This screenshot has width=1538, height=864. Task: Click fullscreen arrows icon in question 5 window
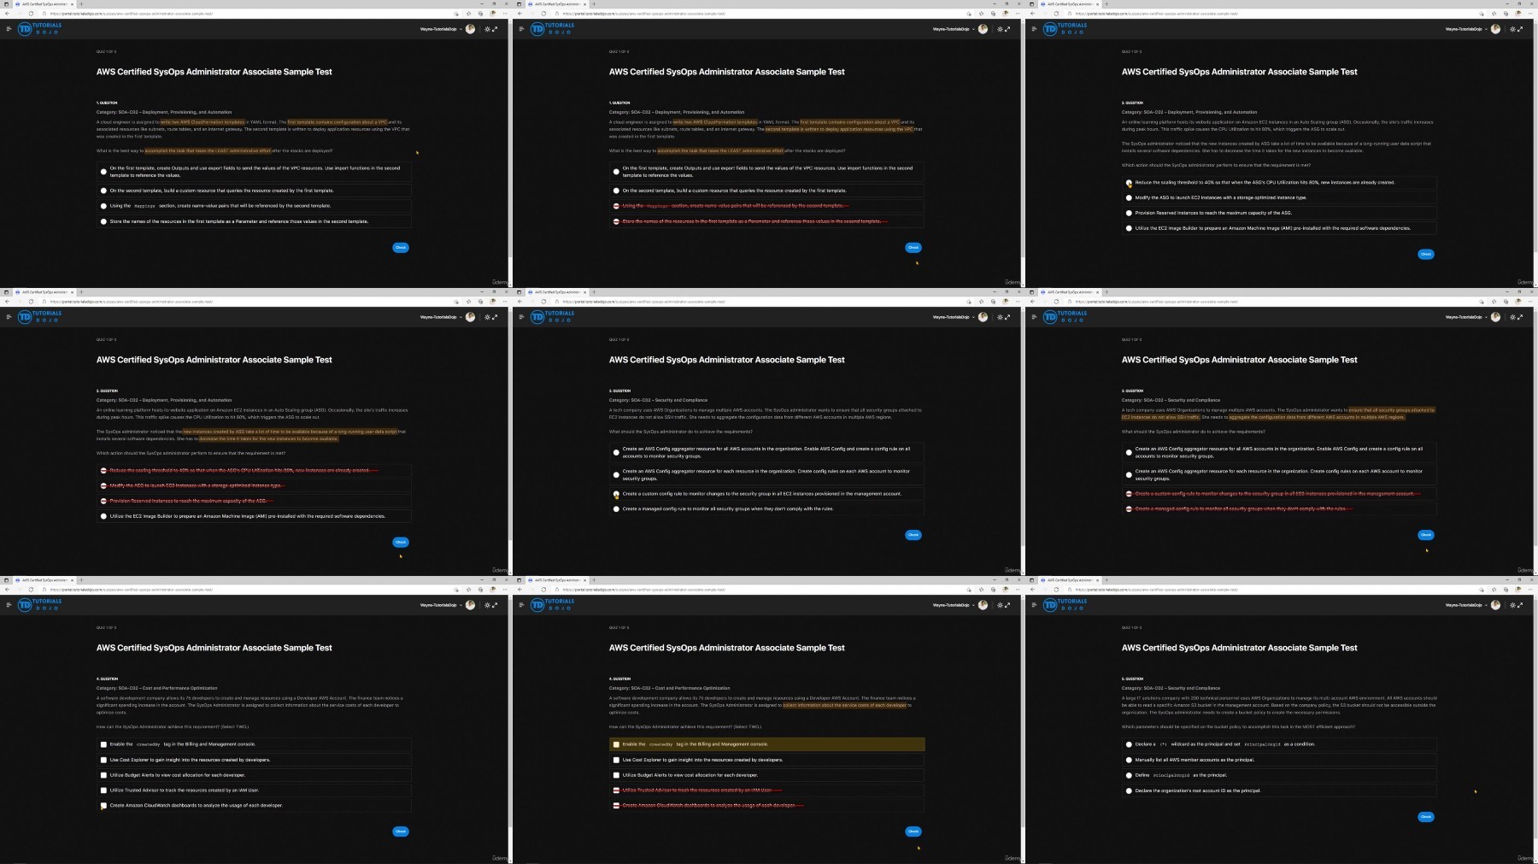(x=1520, y=605)
